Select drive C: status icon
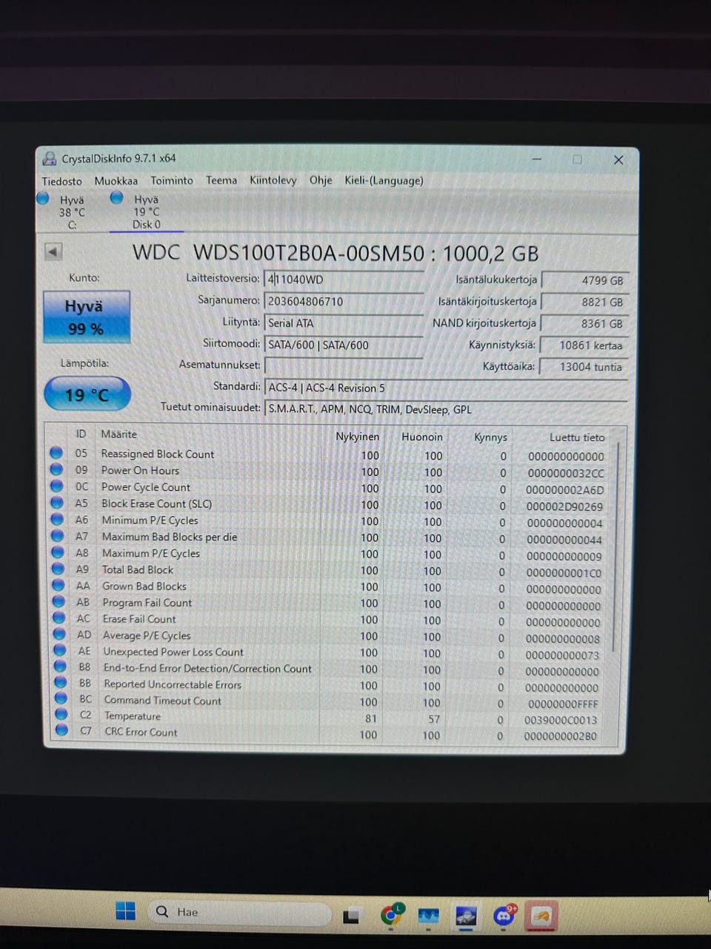 43,198
